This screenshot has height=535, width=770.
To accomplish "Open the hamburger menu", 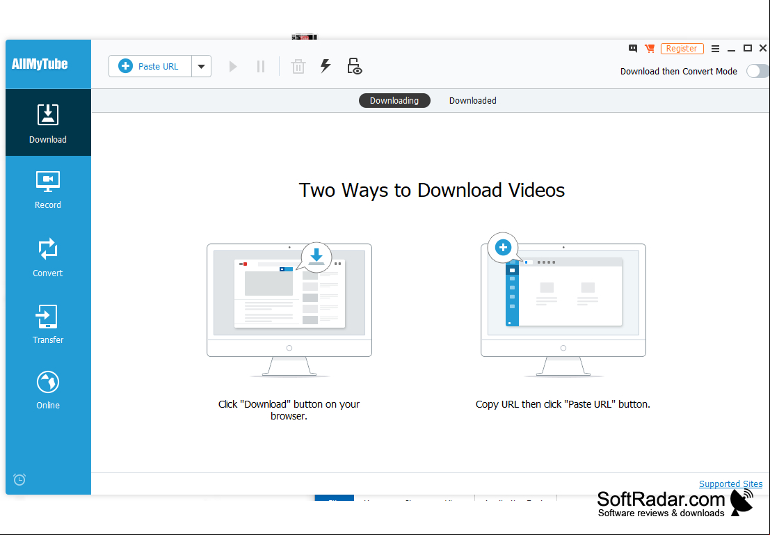I will [716, 49].
